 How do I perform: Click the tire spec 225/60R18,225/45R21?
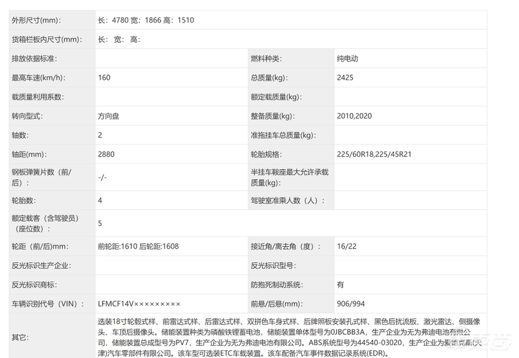[x=376, y=154]
